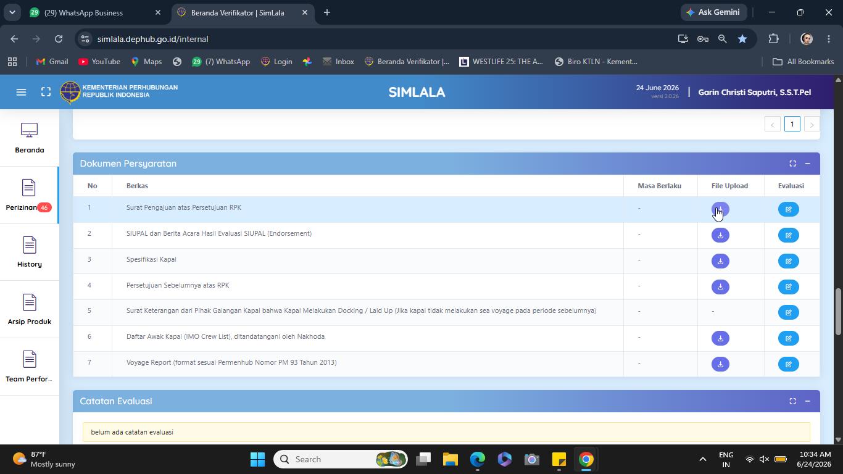Screen dimensions: 843x474
Task: Go to next pagination page
Action: point(812,124)
